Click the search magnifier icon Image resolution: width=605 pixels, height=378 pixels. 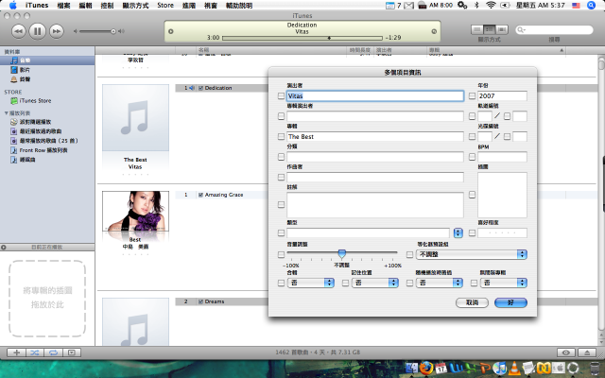tap(521, 29)
